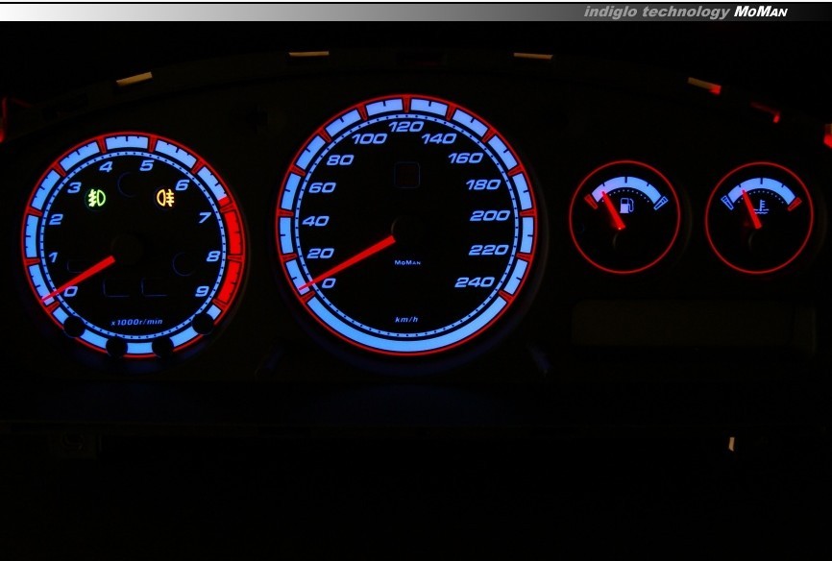
Task: Click the green headlight indicator icon
Action: click(97, 199)
